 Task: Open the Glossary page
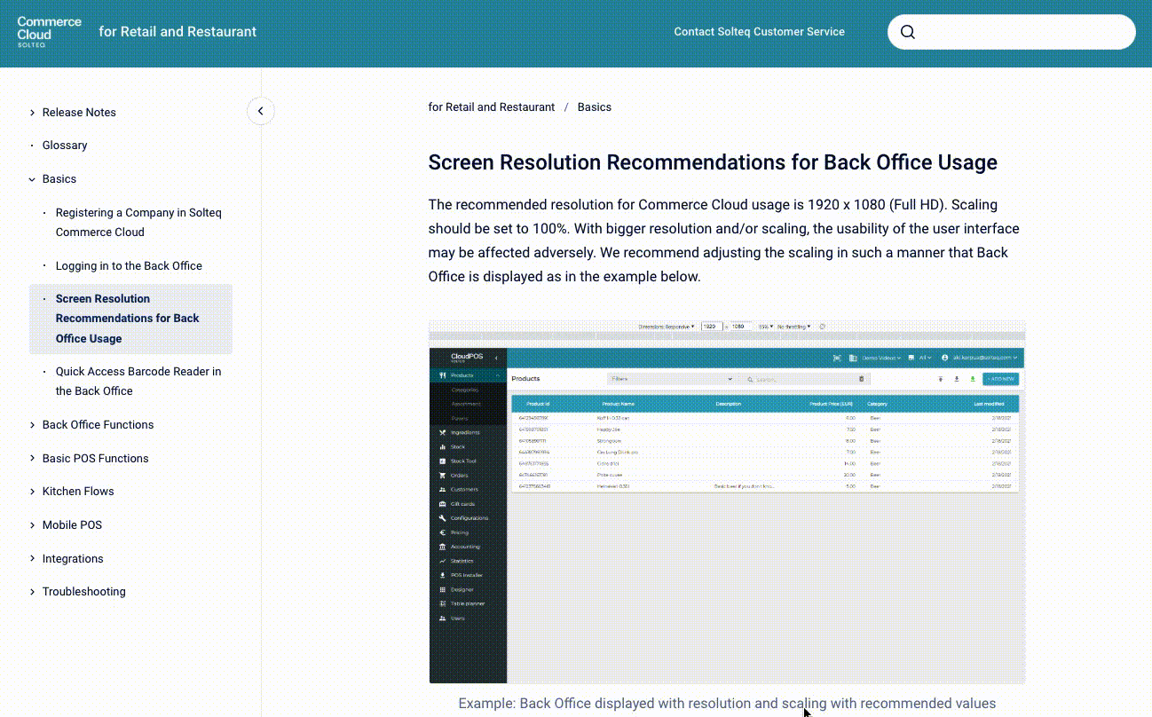click(65, 146)
